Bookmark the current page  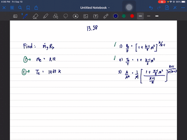[28, 8]
